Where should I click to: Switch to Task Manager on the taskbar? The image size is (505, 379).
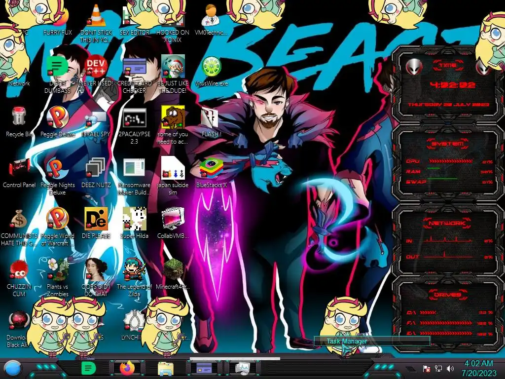[242, 368]
